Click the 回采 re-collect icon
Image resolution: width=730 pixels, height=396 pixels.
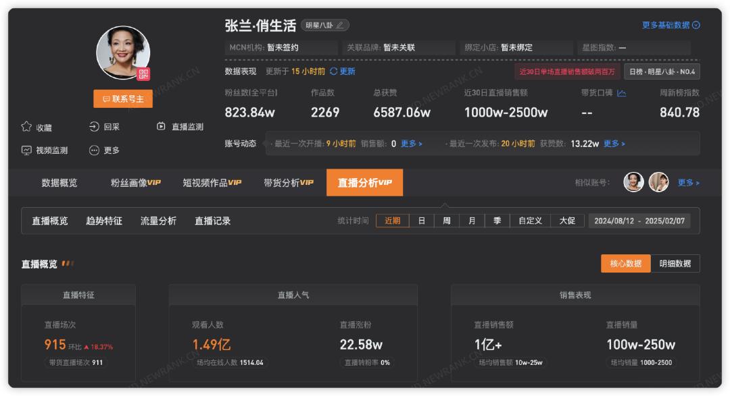tap(94, 127)
